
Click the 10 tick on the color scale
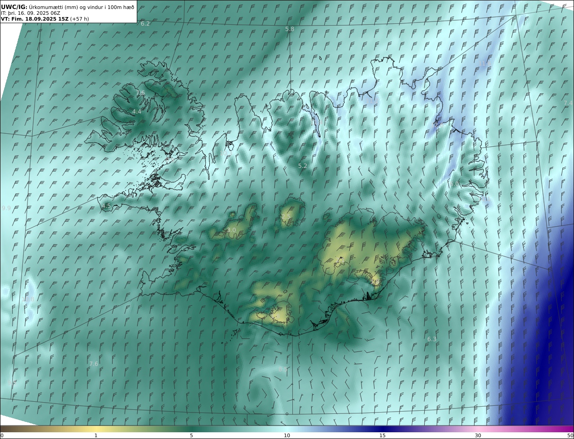point(287,435)
